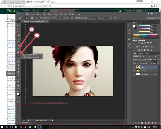Open the Style dropdown showing Tight Short
Screen dimensions: 161x129
pos(81,18)
